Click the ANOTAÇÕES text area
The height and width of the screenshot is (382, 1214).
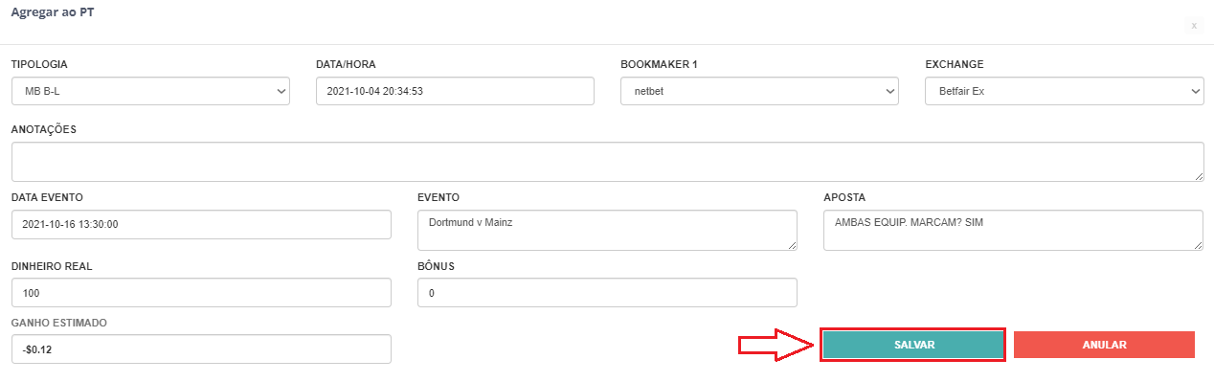pos(607,162)
